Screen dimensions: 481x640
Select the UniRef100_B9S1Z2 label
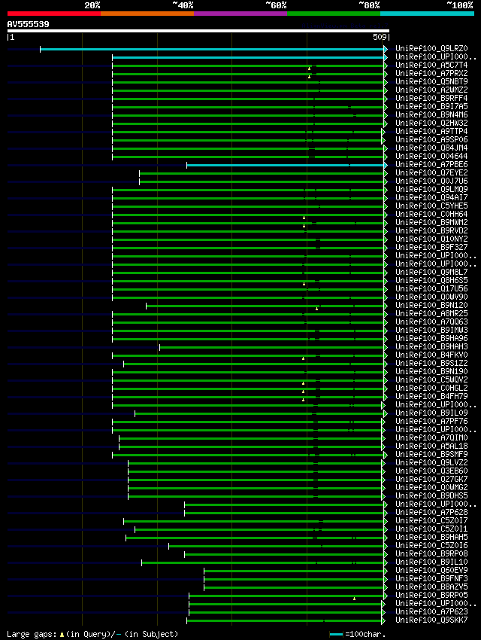pyautogui.click(x=431, y=364)
